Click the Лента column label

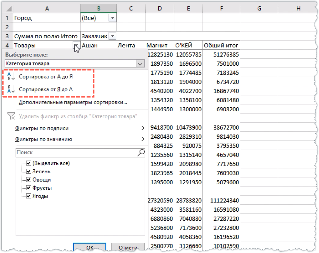[x=126, y=45]
